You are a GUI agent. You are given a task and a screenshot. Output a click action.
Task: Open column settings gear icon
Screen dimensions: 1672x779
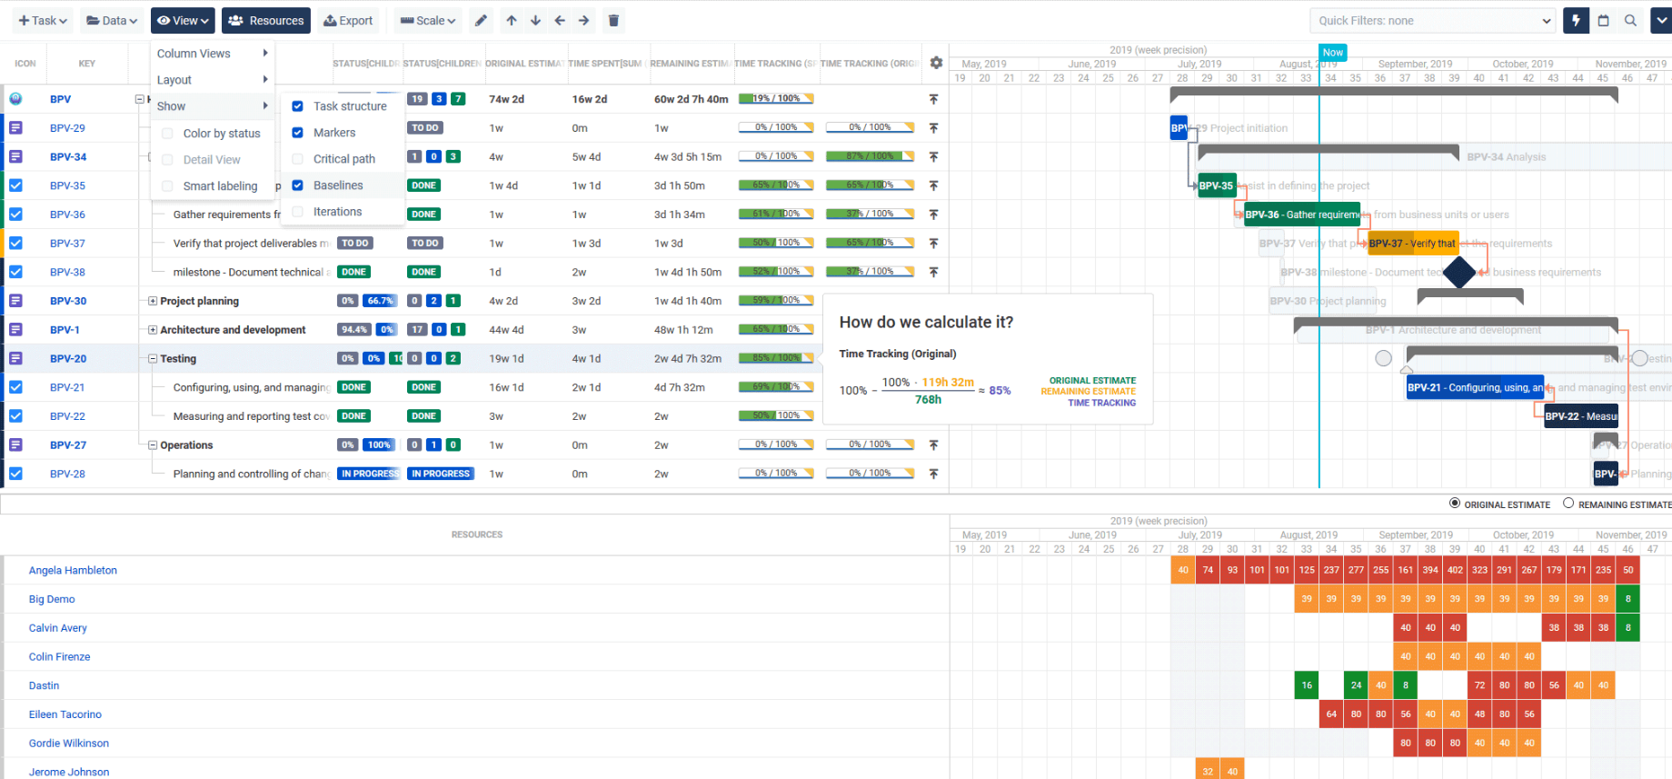pyautogui.click(x=936, y=63)
